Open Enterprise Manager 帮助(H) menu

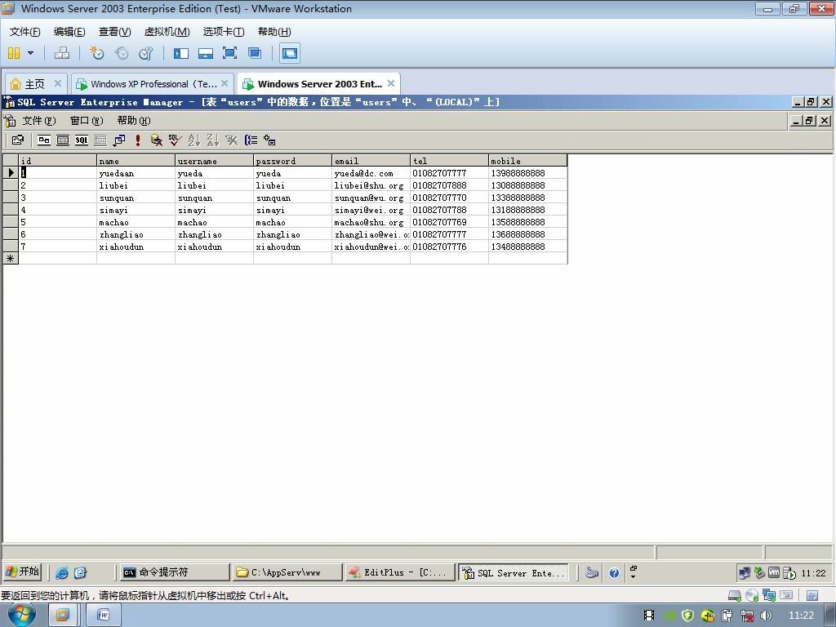[134, 121]
